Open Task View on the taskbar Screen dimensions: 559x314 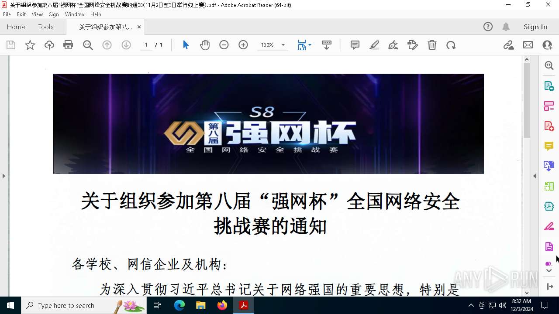(x=157, y=305)
